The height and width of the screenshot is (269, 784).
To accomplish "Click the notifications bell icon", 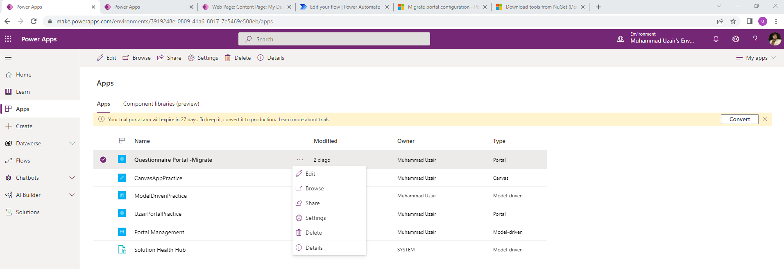I will coord(716,39).
